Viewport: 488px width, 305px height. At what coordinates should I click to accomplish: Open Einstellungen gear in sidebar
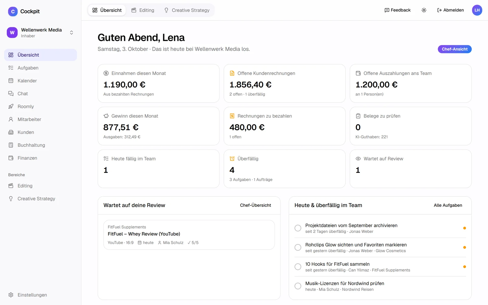pyautogui.click(x=41, y=295)
